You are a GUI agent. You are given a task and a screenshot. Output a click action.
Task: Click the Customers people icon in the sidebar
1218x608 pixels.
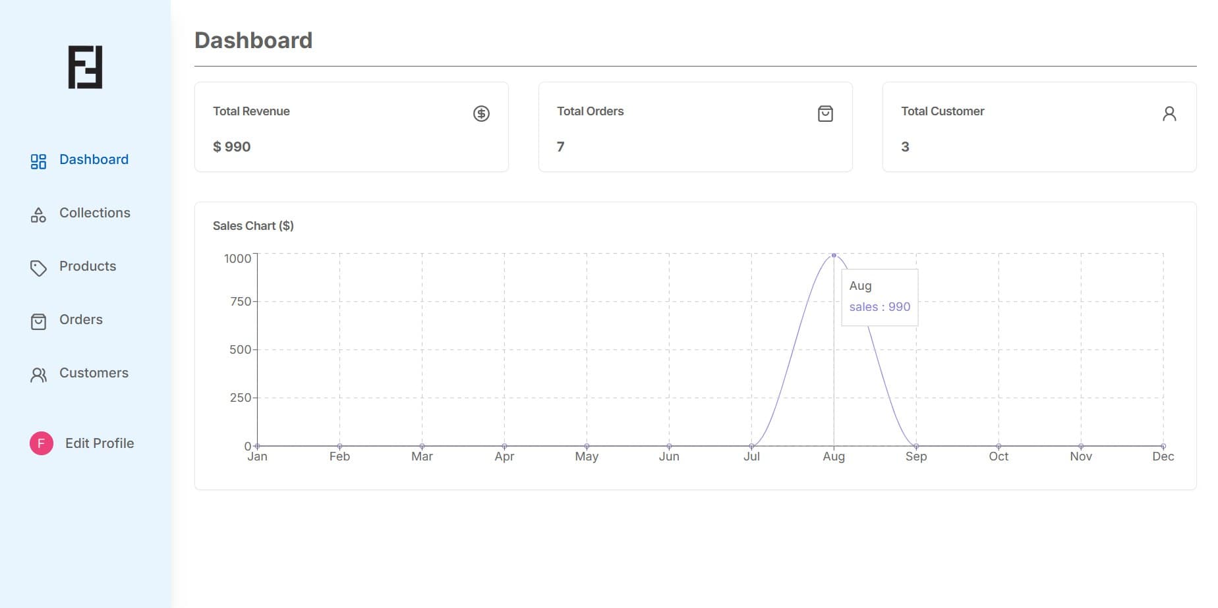[38, 375]
